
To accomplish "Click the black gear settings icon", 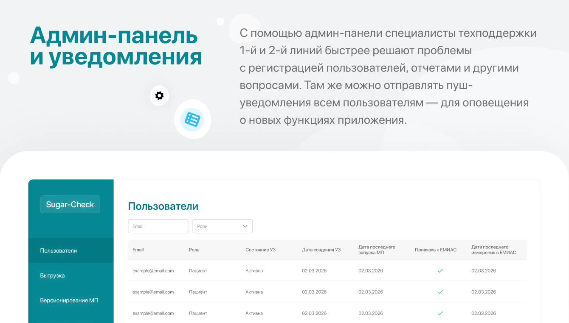I will [159, 96].
